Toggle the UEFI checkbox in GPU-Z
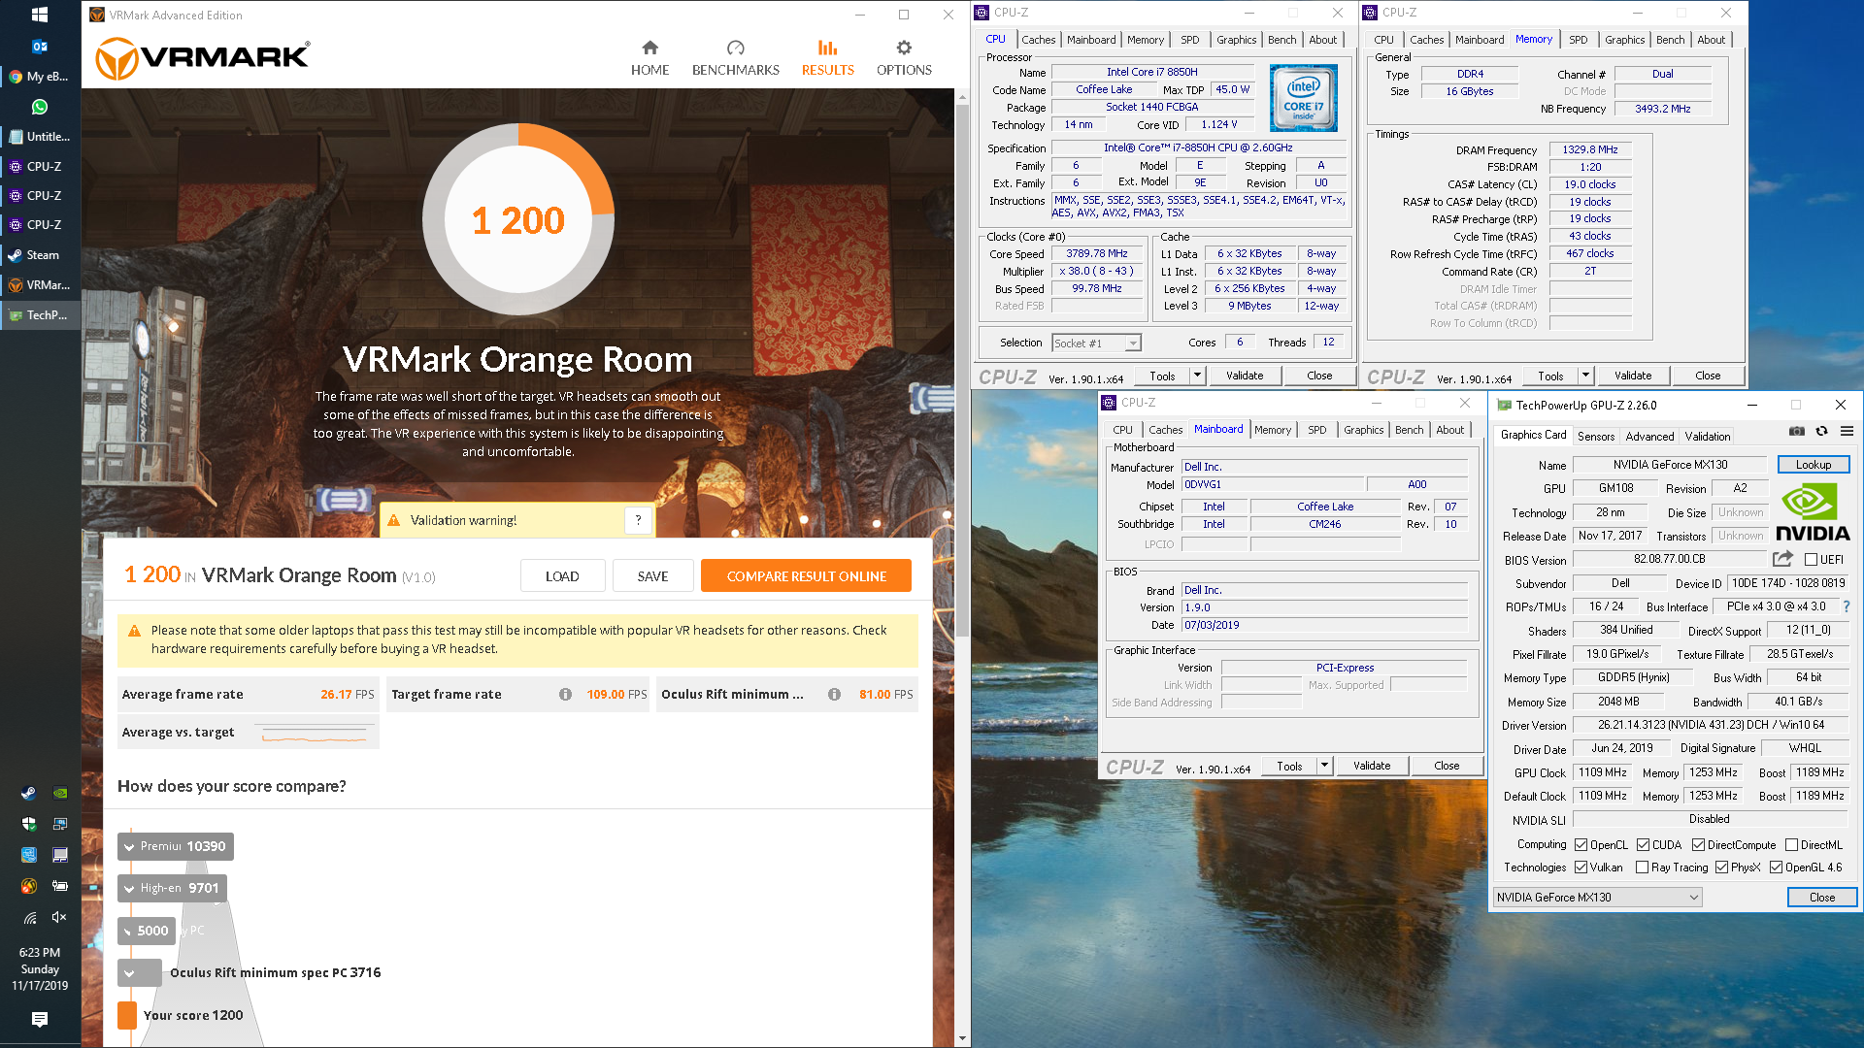The width and height of the screenshot is (1864, 1048). 1811,560
